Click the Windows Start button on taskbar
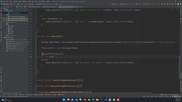 point(64,100)
